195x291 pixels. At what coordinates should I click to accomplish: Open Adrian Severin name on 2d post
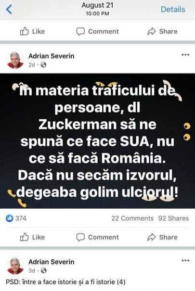[51, 56]
